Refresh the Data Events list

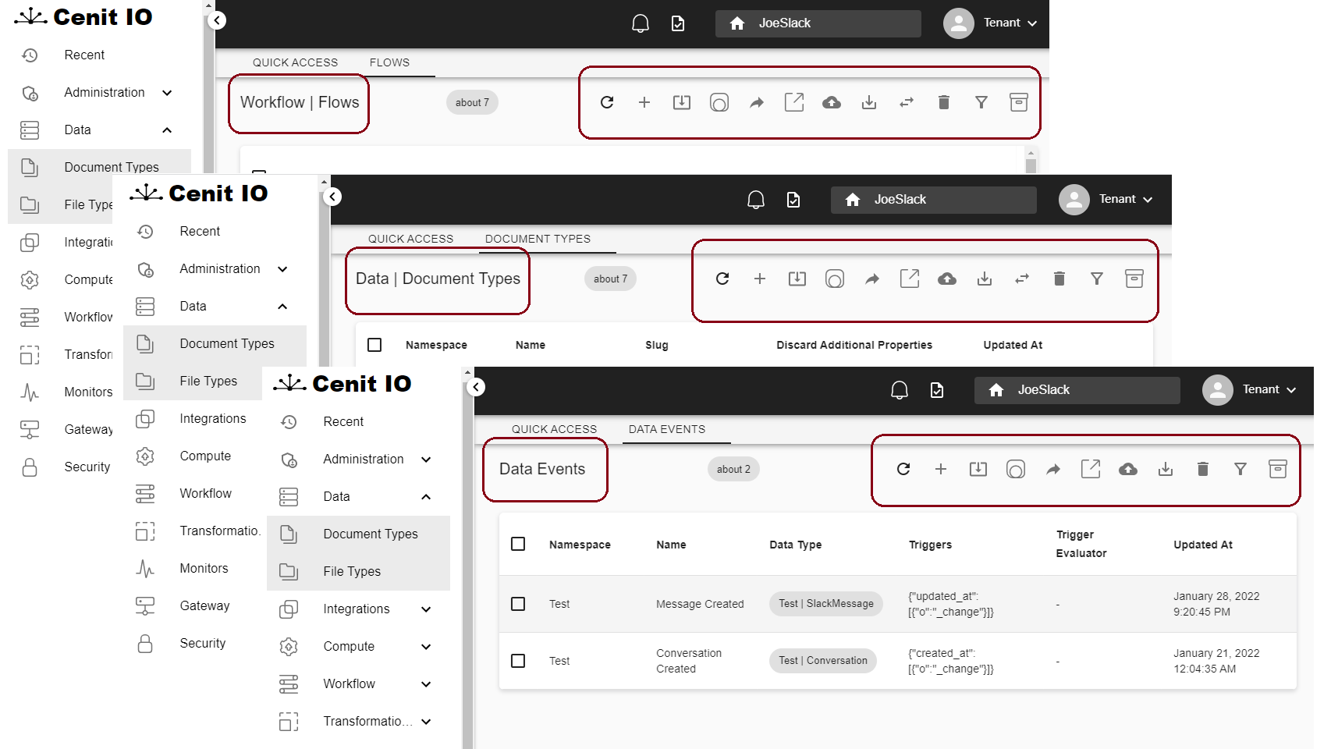903,469
